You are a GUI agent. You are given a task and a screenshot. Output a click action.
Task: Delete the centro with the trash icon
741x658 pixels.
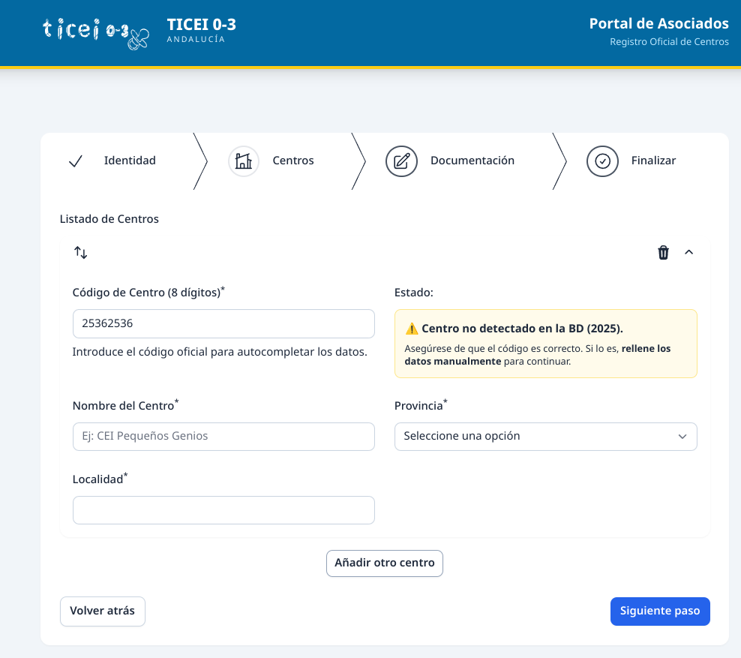(663, 253)
